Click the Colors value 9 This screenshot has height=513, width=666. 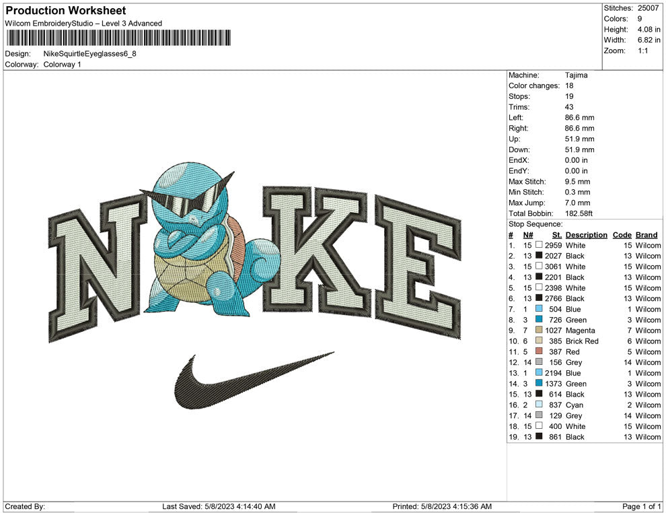click(640, 19)
